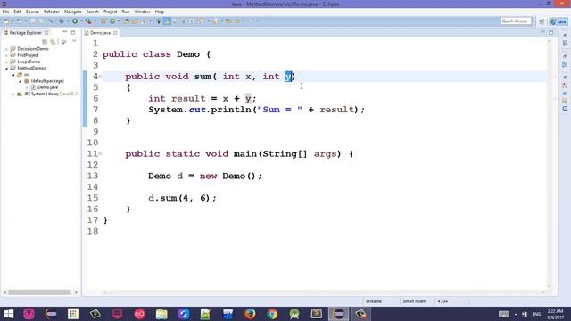Open the Search menu
The width and height of the screenshot is (571, 321).
(x=93, y=12)
